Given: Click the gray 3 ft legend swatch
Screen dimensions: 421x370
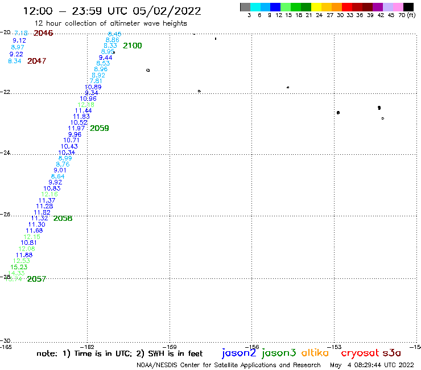Looking at the screenshot, I should tap(245, 7).
